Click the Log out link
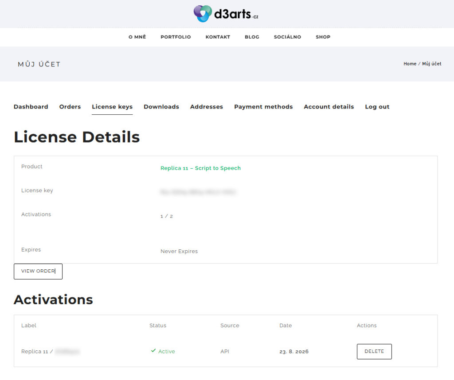The image size is (454, 380). tap(377, 107)
